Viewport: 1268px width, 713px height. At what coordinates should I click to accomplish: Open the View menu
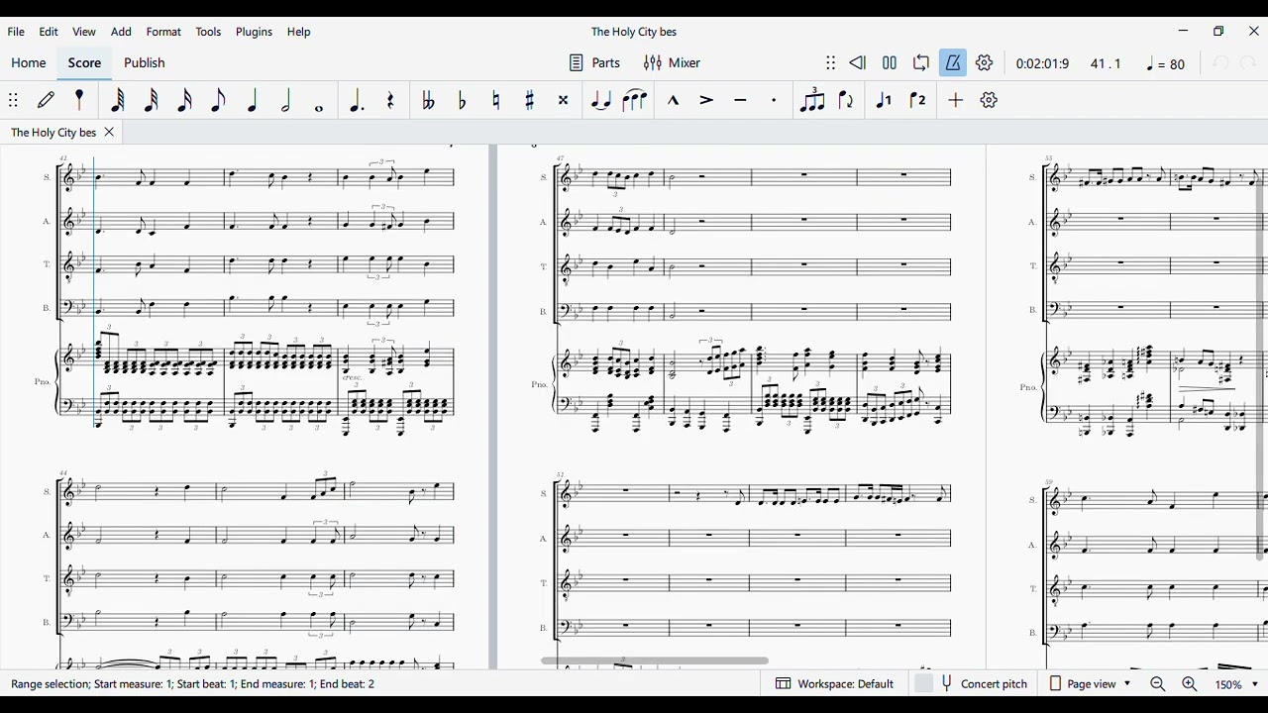pos(84,32)
